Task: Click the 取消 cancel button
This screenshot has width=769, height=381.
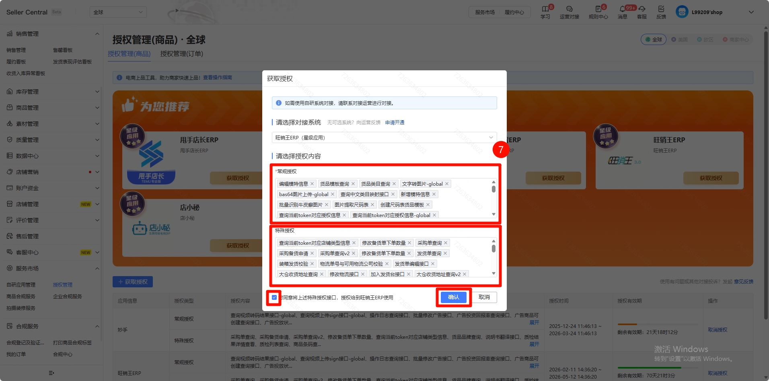Action: pos(484,297)
